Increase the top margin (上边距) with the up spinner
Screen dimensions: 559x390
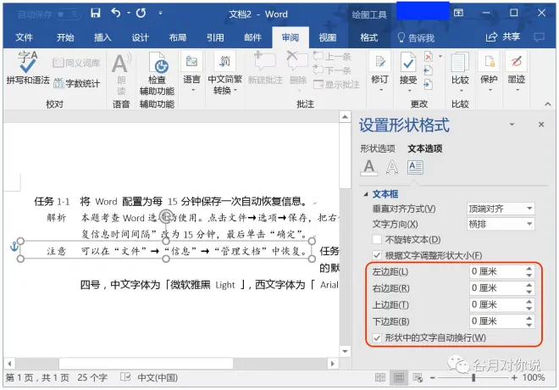pyautogui.click(x=529, y=302)
